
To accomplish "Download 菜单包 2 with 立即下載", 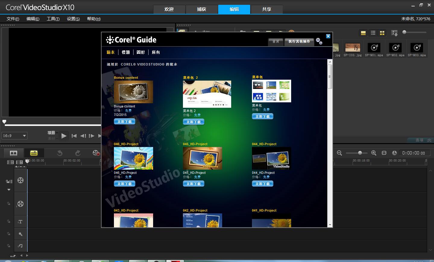I will 193,122.
